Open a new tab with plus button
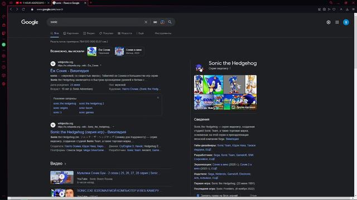 90,3
